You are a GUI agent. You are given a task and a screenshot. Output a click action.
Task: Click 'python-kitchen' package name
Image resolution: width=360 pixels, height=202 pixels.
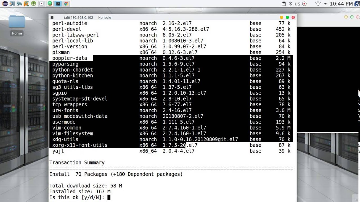(x=73, y=76)
